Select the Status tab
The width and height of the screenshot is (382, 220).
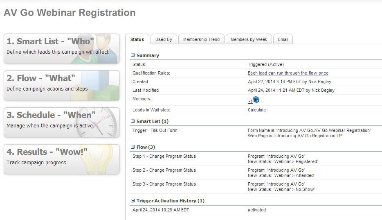pos(137,39)
